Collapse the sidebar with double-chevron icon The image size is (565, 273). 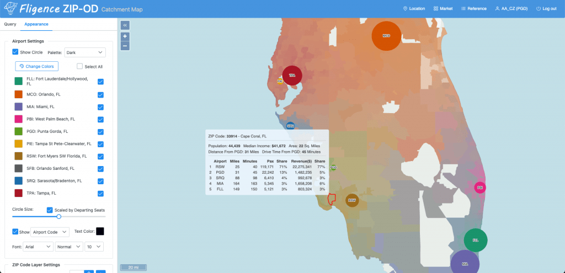[x=125, y=25]
